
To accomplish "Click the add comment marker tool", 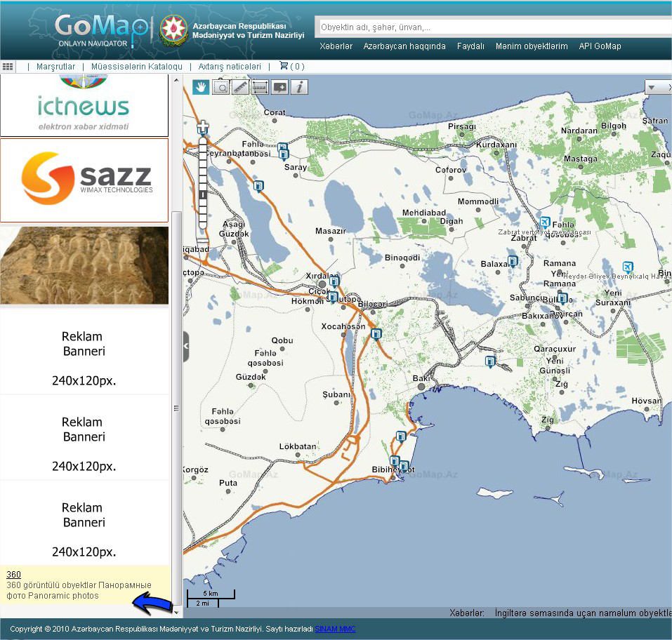I will tap(280, 87).
